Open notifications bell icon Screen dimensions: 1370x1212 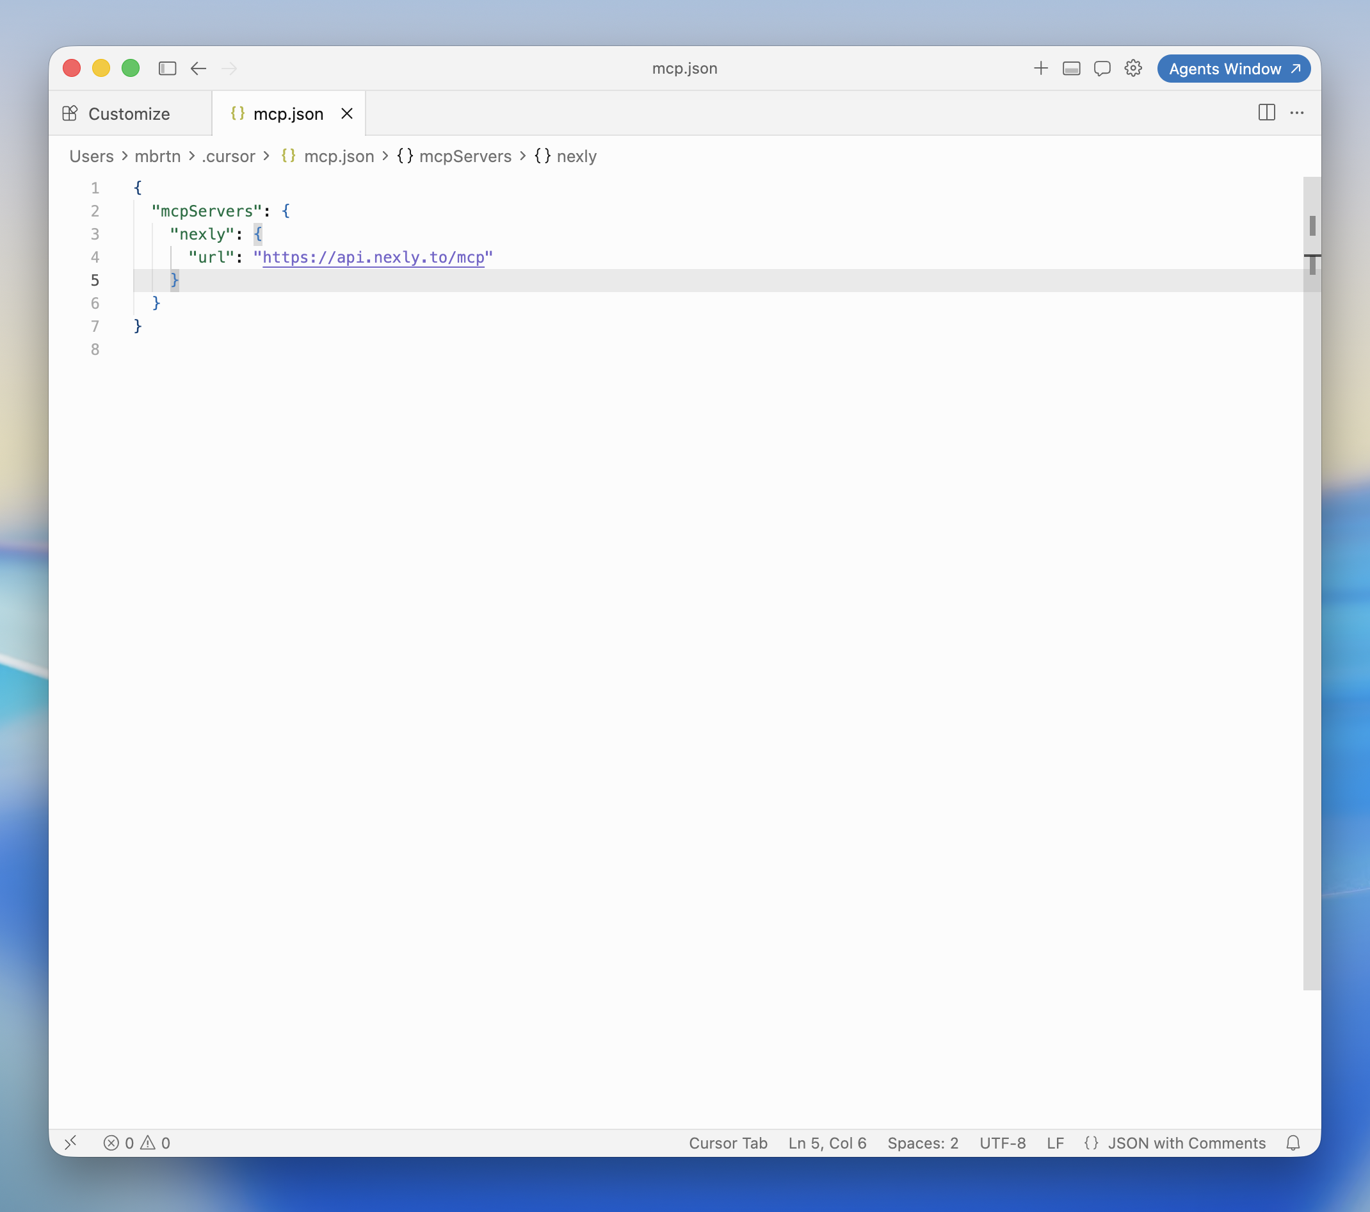1293,1143
